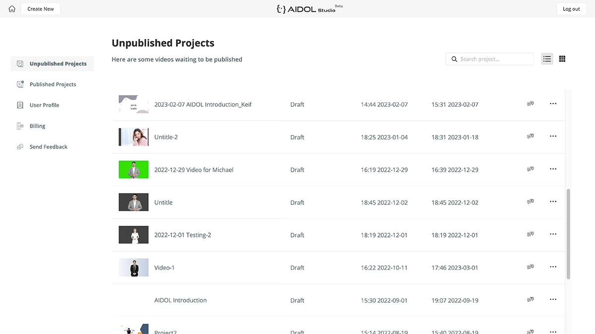Open three-dot menu for Untitle project

coord(553,202)
